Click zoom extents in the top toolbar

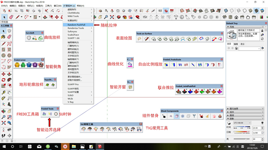(x=112, y=17)
